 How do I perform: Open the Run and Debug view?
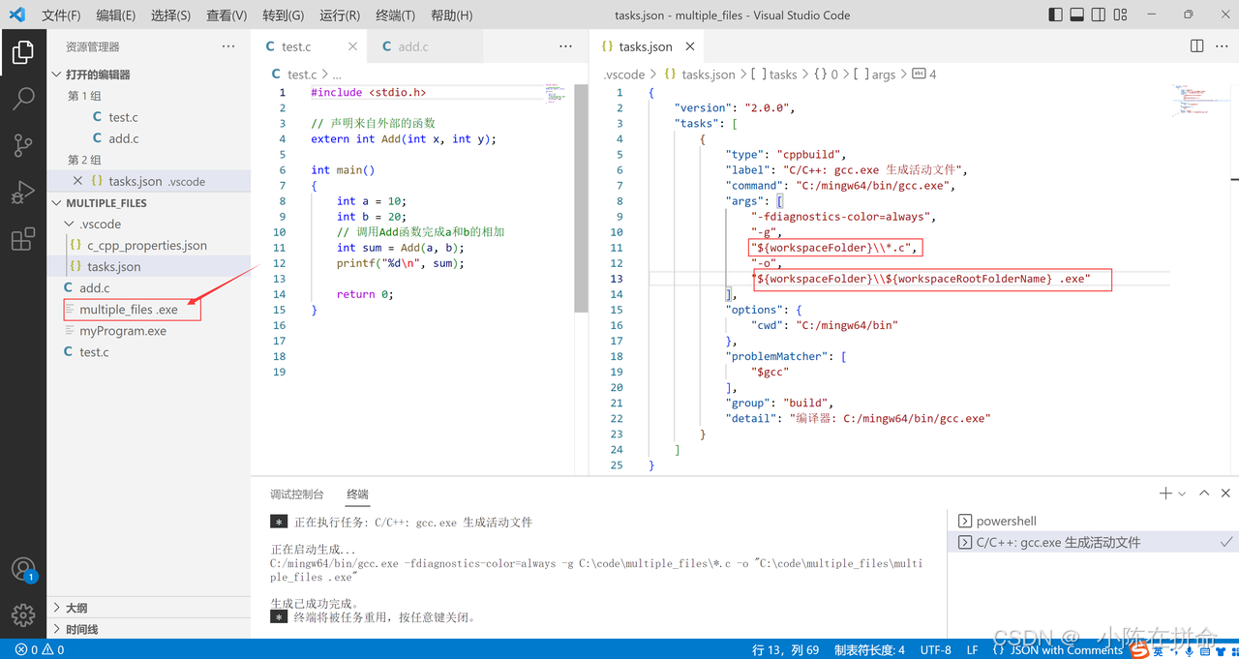[x=23, y=193]
